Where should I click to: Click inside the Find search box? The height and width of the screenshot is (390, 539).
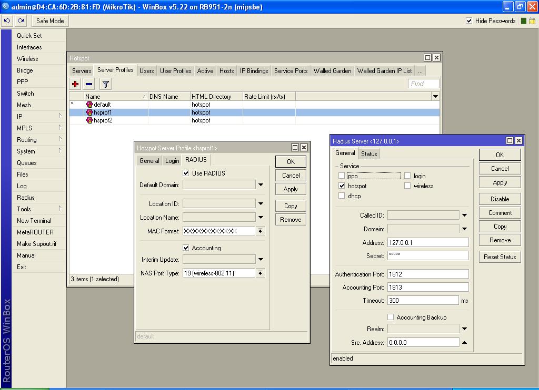[424, 83]
